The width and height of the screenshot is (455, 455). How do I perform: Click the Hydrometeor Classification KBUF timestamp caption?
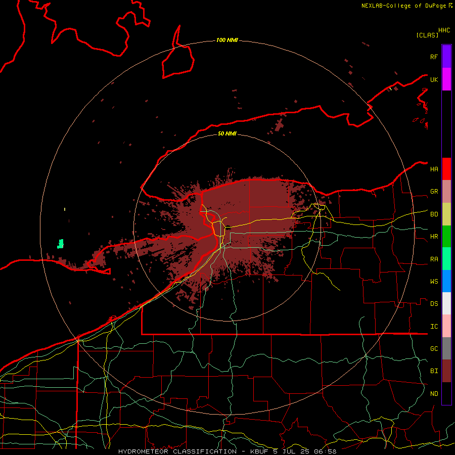(227, 451)
